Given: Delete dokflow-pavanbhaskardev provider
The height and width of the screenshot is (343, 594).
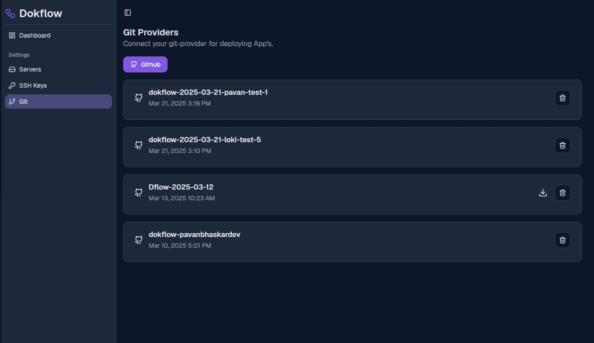Looking at the screenshot, I should [563, 240].
